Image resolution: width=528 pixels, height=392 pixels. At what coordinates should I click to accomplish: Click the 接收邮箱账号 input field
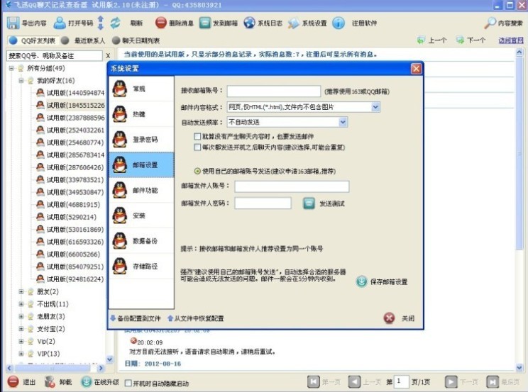coord(274,91)
